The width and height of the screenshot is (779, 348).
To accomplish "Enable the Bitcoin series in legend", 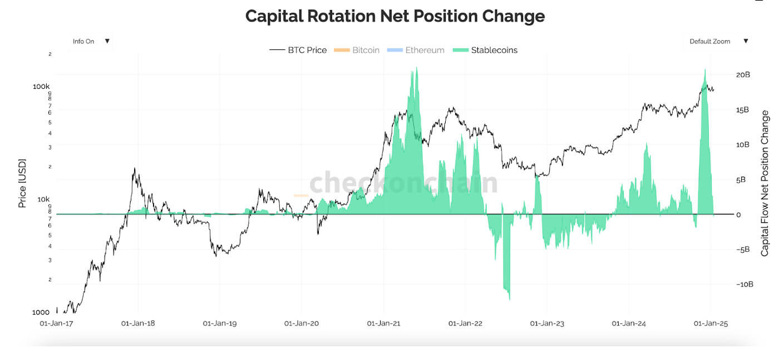I will [366, 50].
